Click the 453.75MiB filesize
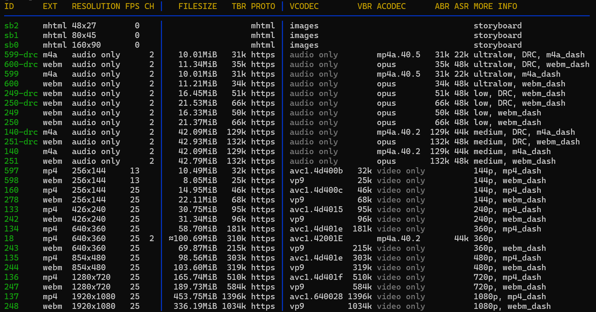Image resolution: width=596 pixels, height=312 pixels. point(195,296)
